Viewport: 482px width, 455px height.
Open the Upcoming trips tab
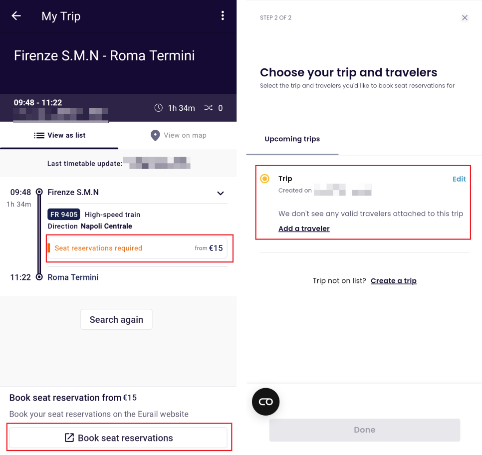[292, 139]
